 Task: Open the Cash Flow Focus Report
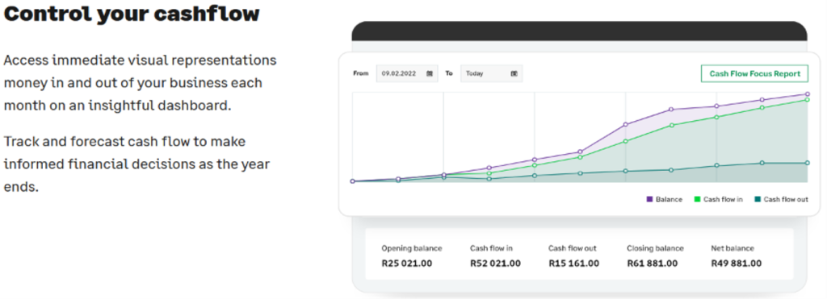754,73
